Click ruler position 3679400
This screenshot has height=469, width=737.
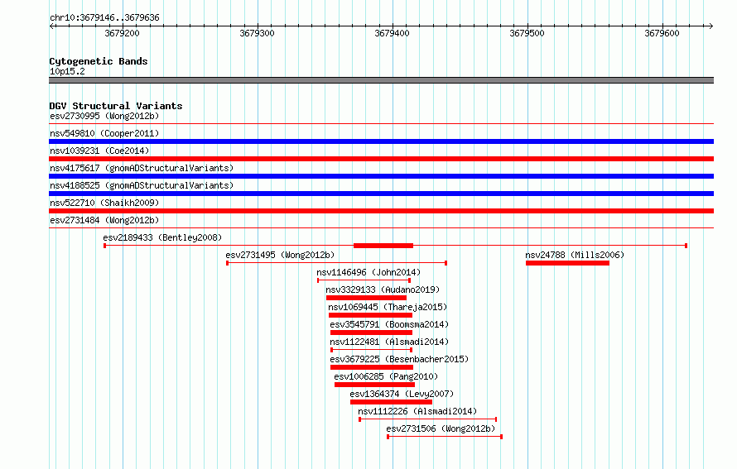(392, 33)
